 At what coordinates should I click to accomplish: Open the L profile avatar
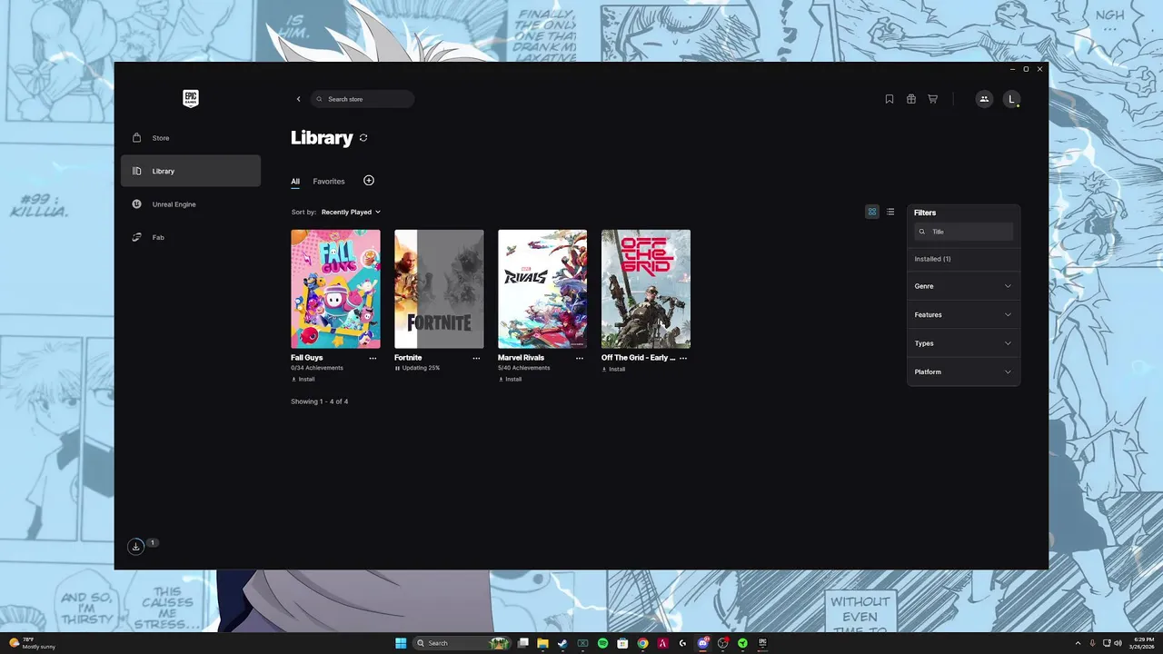tap(1011, 99)
